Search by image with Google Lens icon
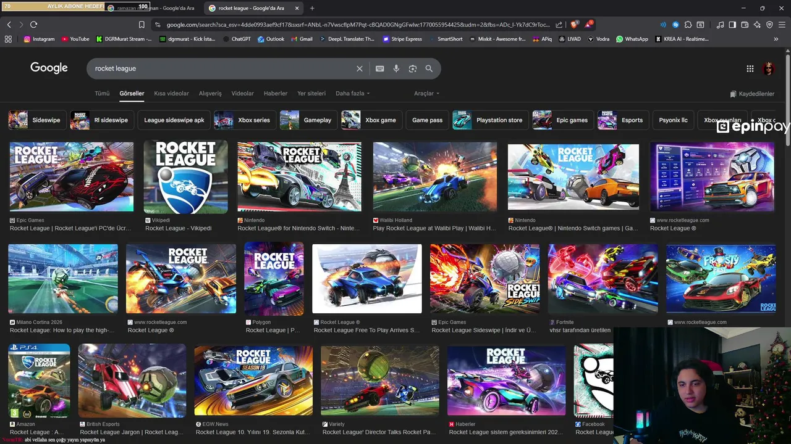Image resolution: width=791 pixels, height=444 pixels. tap(413, 68)
